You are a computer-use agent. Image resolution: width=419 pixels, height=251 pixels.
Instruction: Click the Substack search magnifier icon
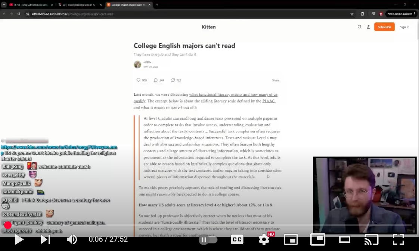(359, 27)
